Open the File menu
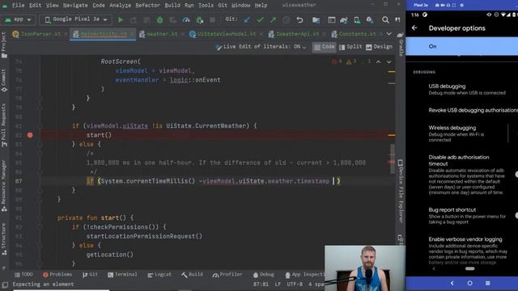Image resolution: width=518 pixels, height=291 pixels. [x=18, y=6]
